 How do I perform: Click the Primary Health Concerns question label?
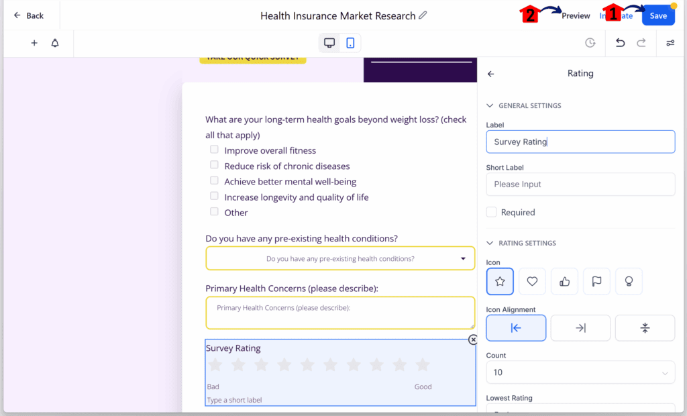(292, 289)
